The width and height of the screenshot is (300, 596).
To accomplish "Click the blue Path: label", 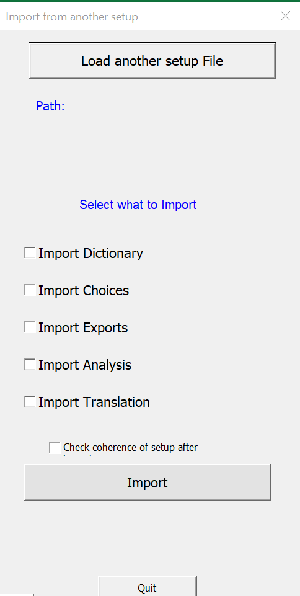I will click(50, 106).
